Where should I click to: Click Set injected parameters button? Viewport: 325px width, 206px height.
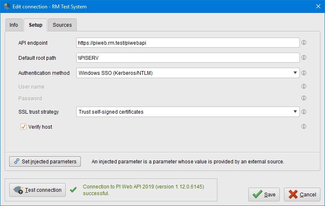click(x=45, y=161)
